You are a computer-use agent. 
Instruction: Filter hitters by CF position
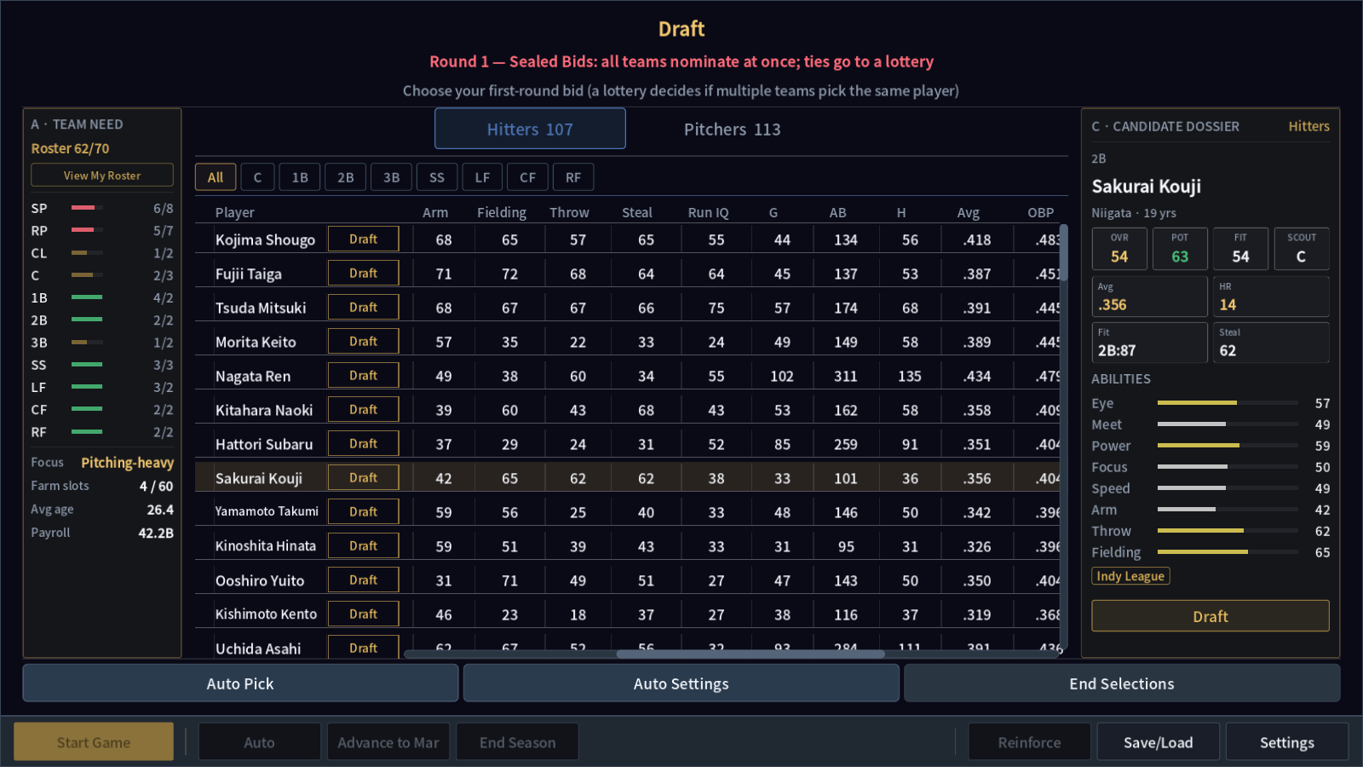click(x=528, y=177)
